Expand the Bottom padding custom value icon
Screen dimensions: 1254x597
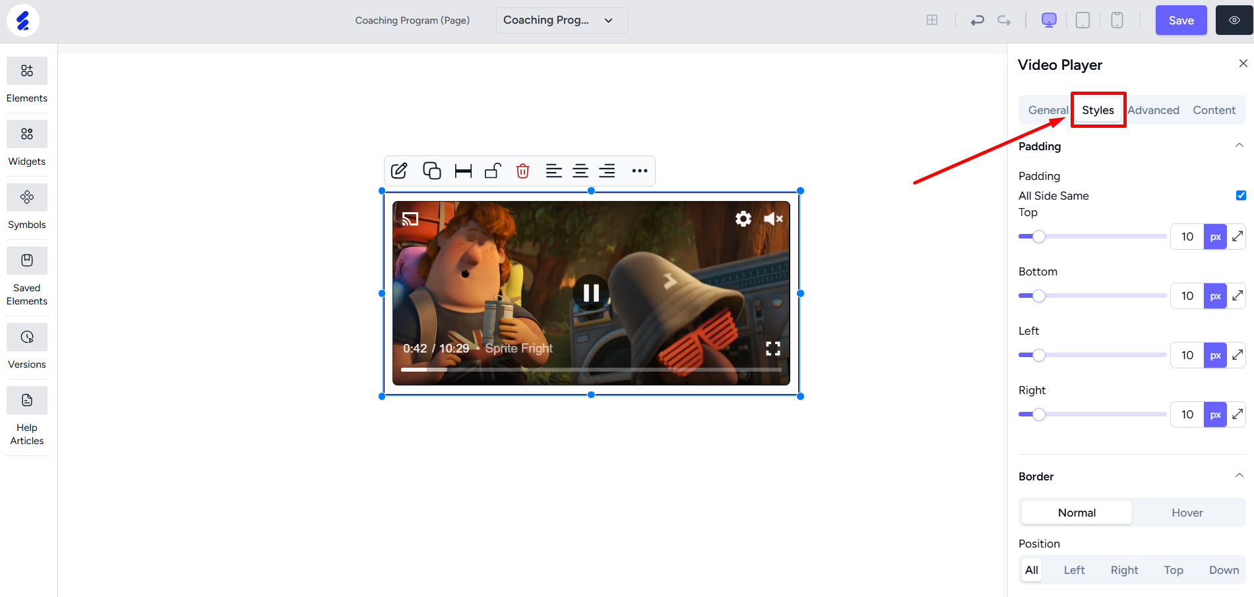(1238, 296)
